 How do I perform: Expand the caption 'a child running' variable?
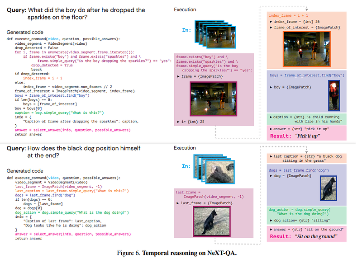(271, 117)
